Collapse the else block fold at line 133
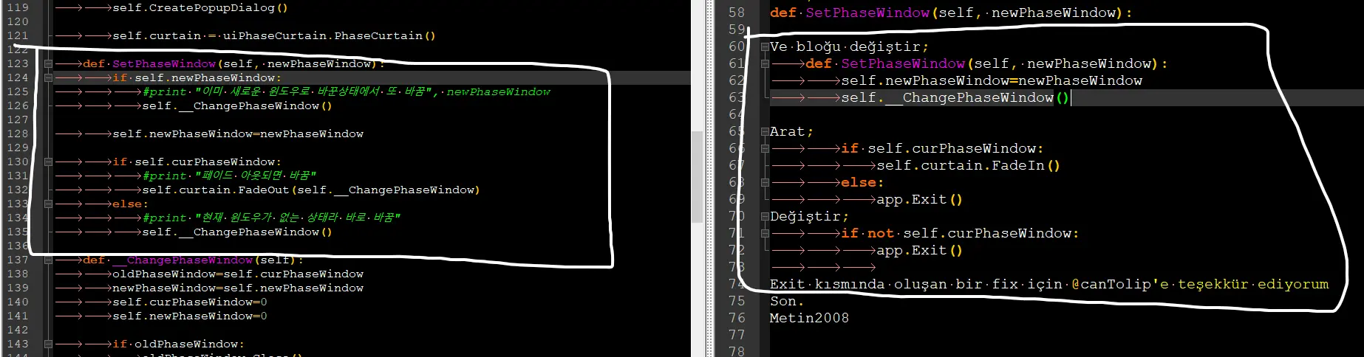 tap(48, 204)
